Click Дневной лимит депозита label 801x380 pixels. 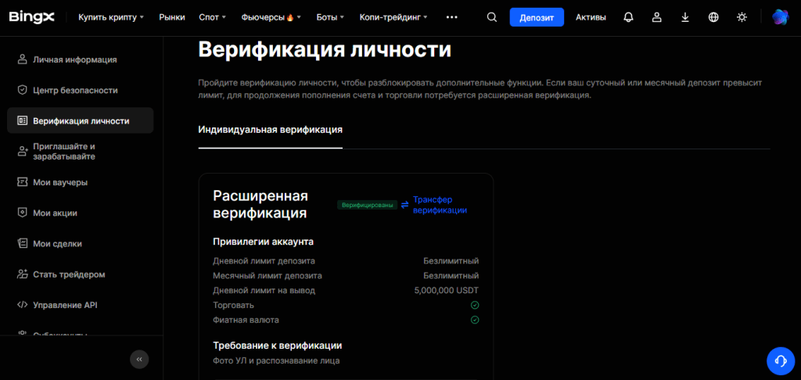point(264,261)
